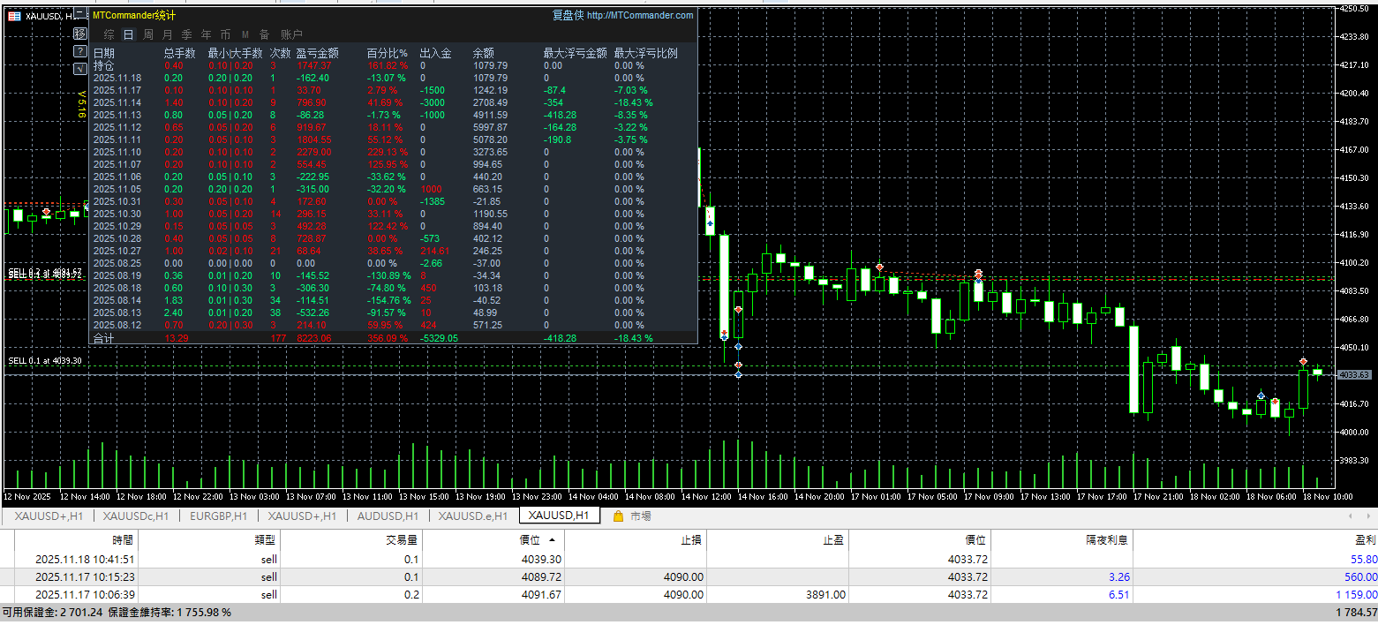Switch to the XAUUSD.e,H1 chart tab
Screen dimensions: 1378x625
(x=473, y=516)
